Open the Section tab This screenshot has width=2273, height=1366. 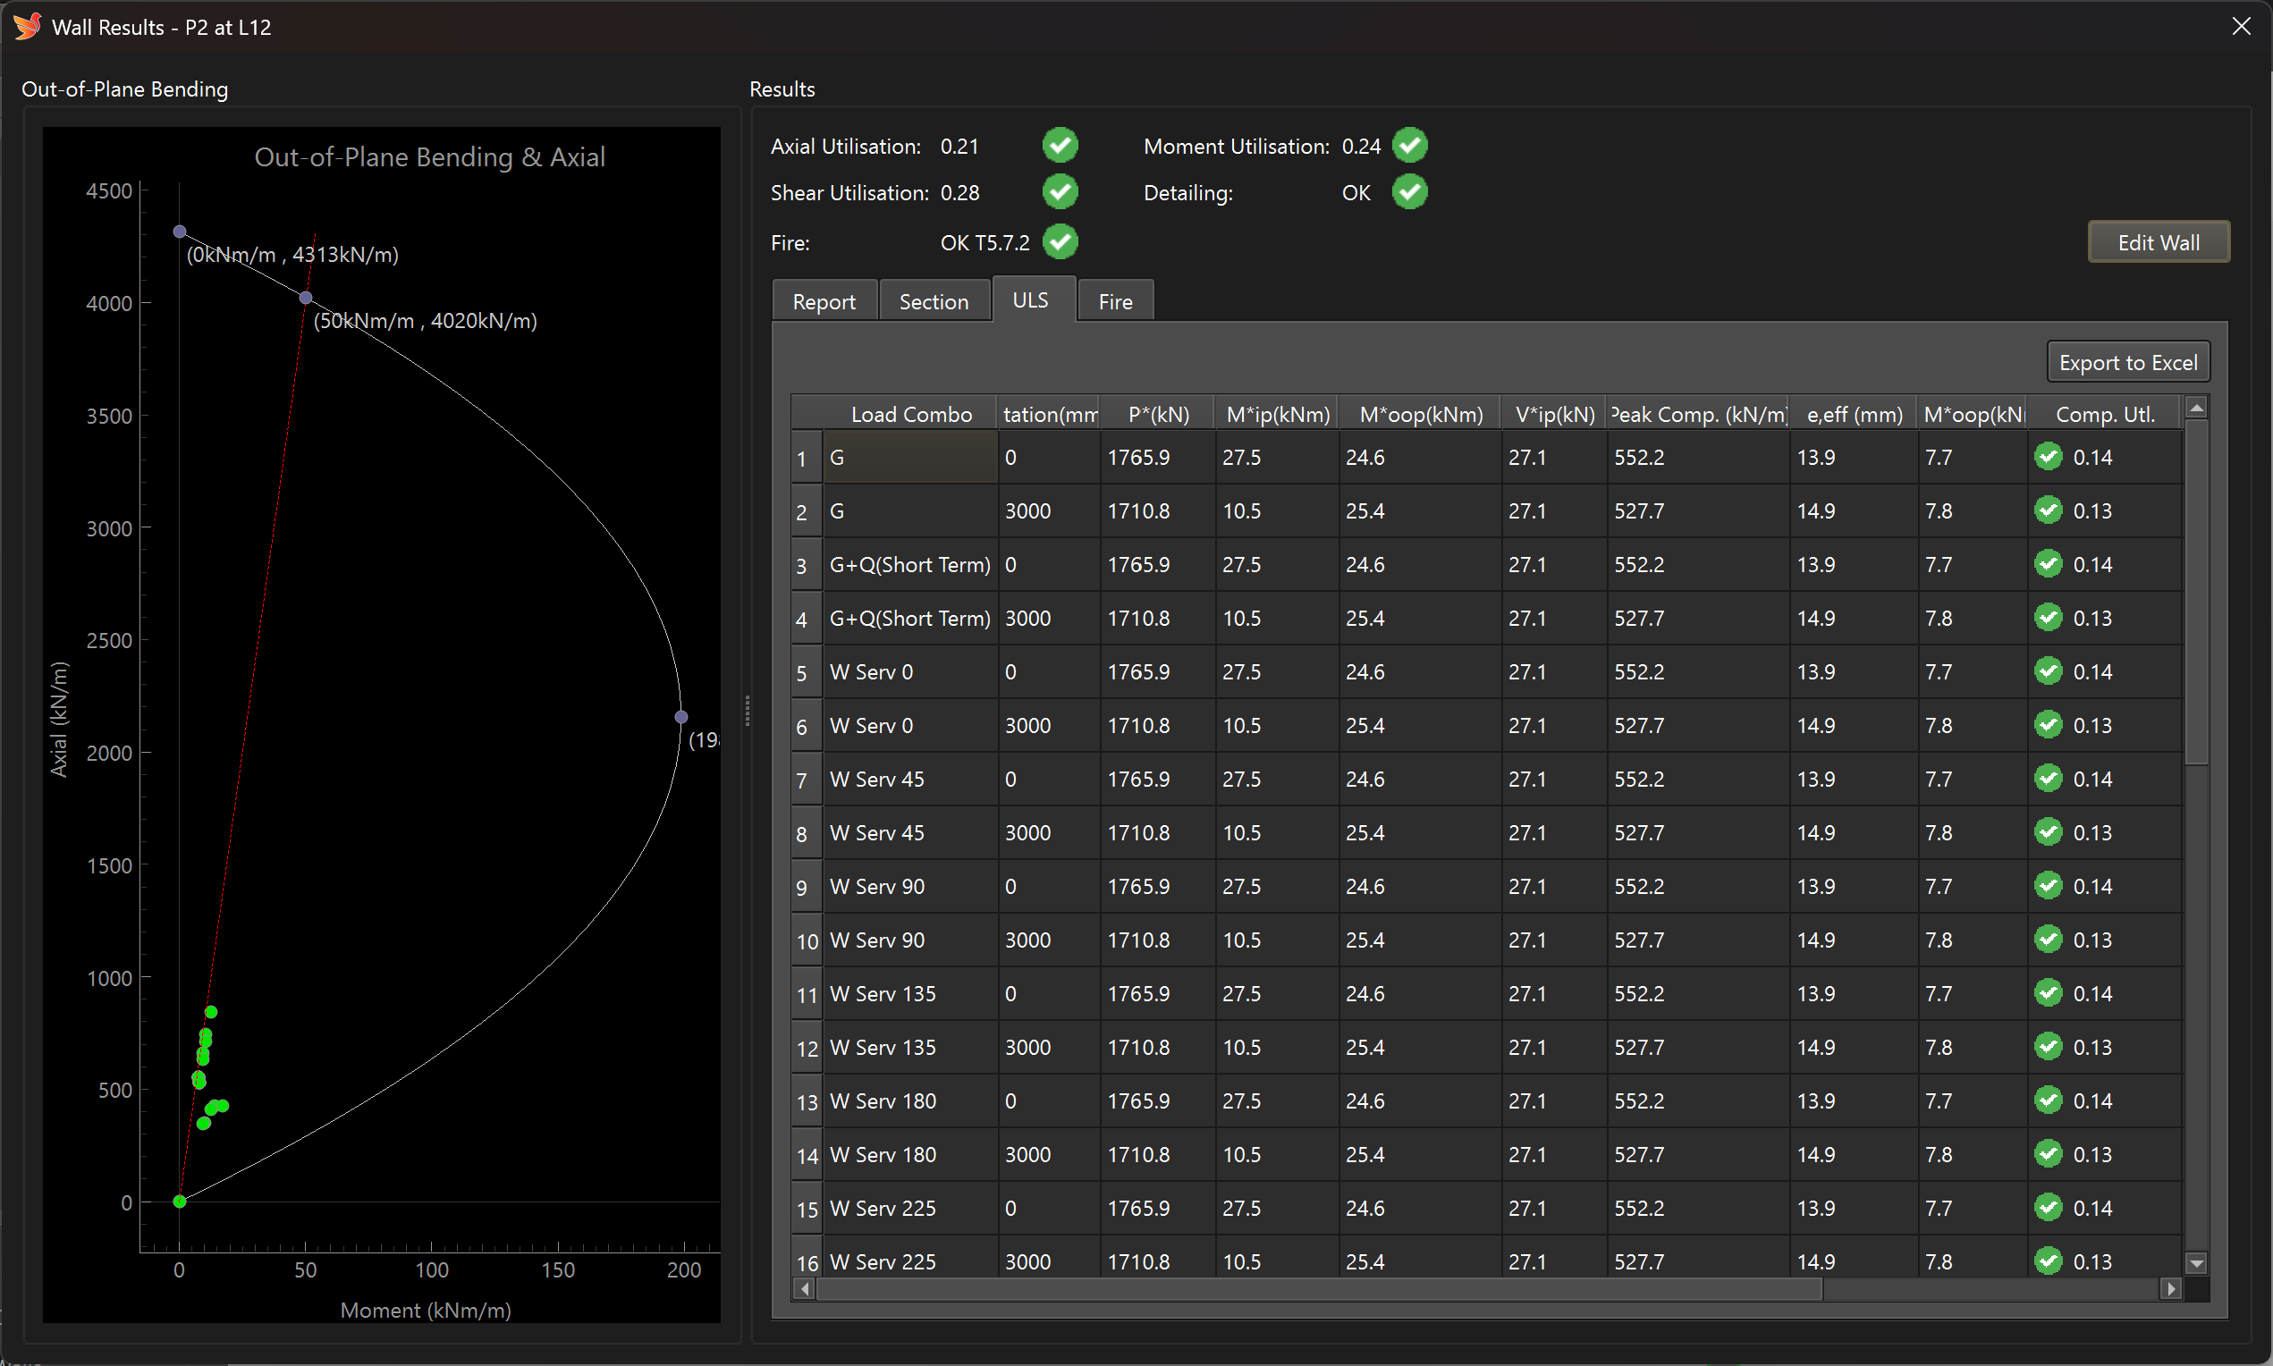(x=934, y=300)
